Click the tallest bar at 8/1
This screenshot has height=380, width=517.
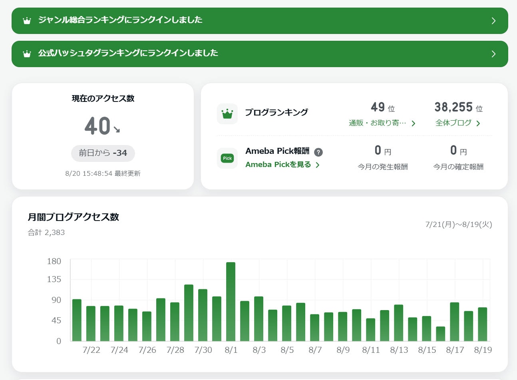pyautogui.click(x=231, y=302)
